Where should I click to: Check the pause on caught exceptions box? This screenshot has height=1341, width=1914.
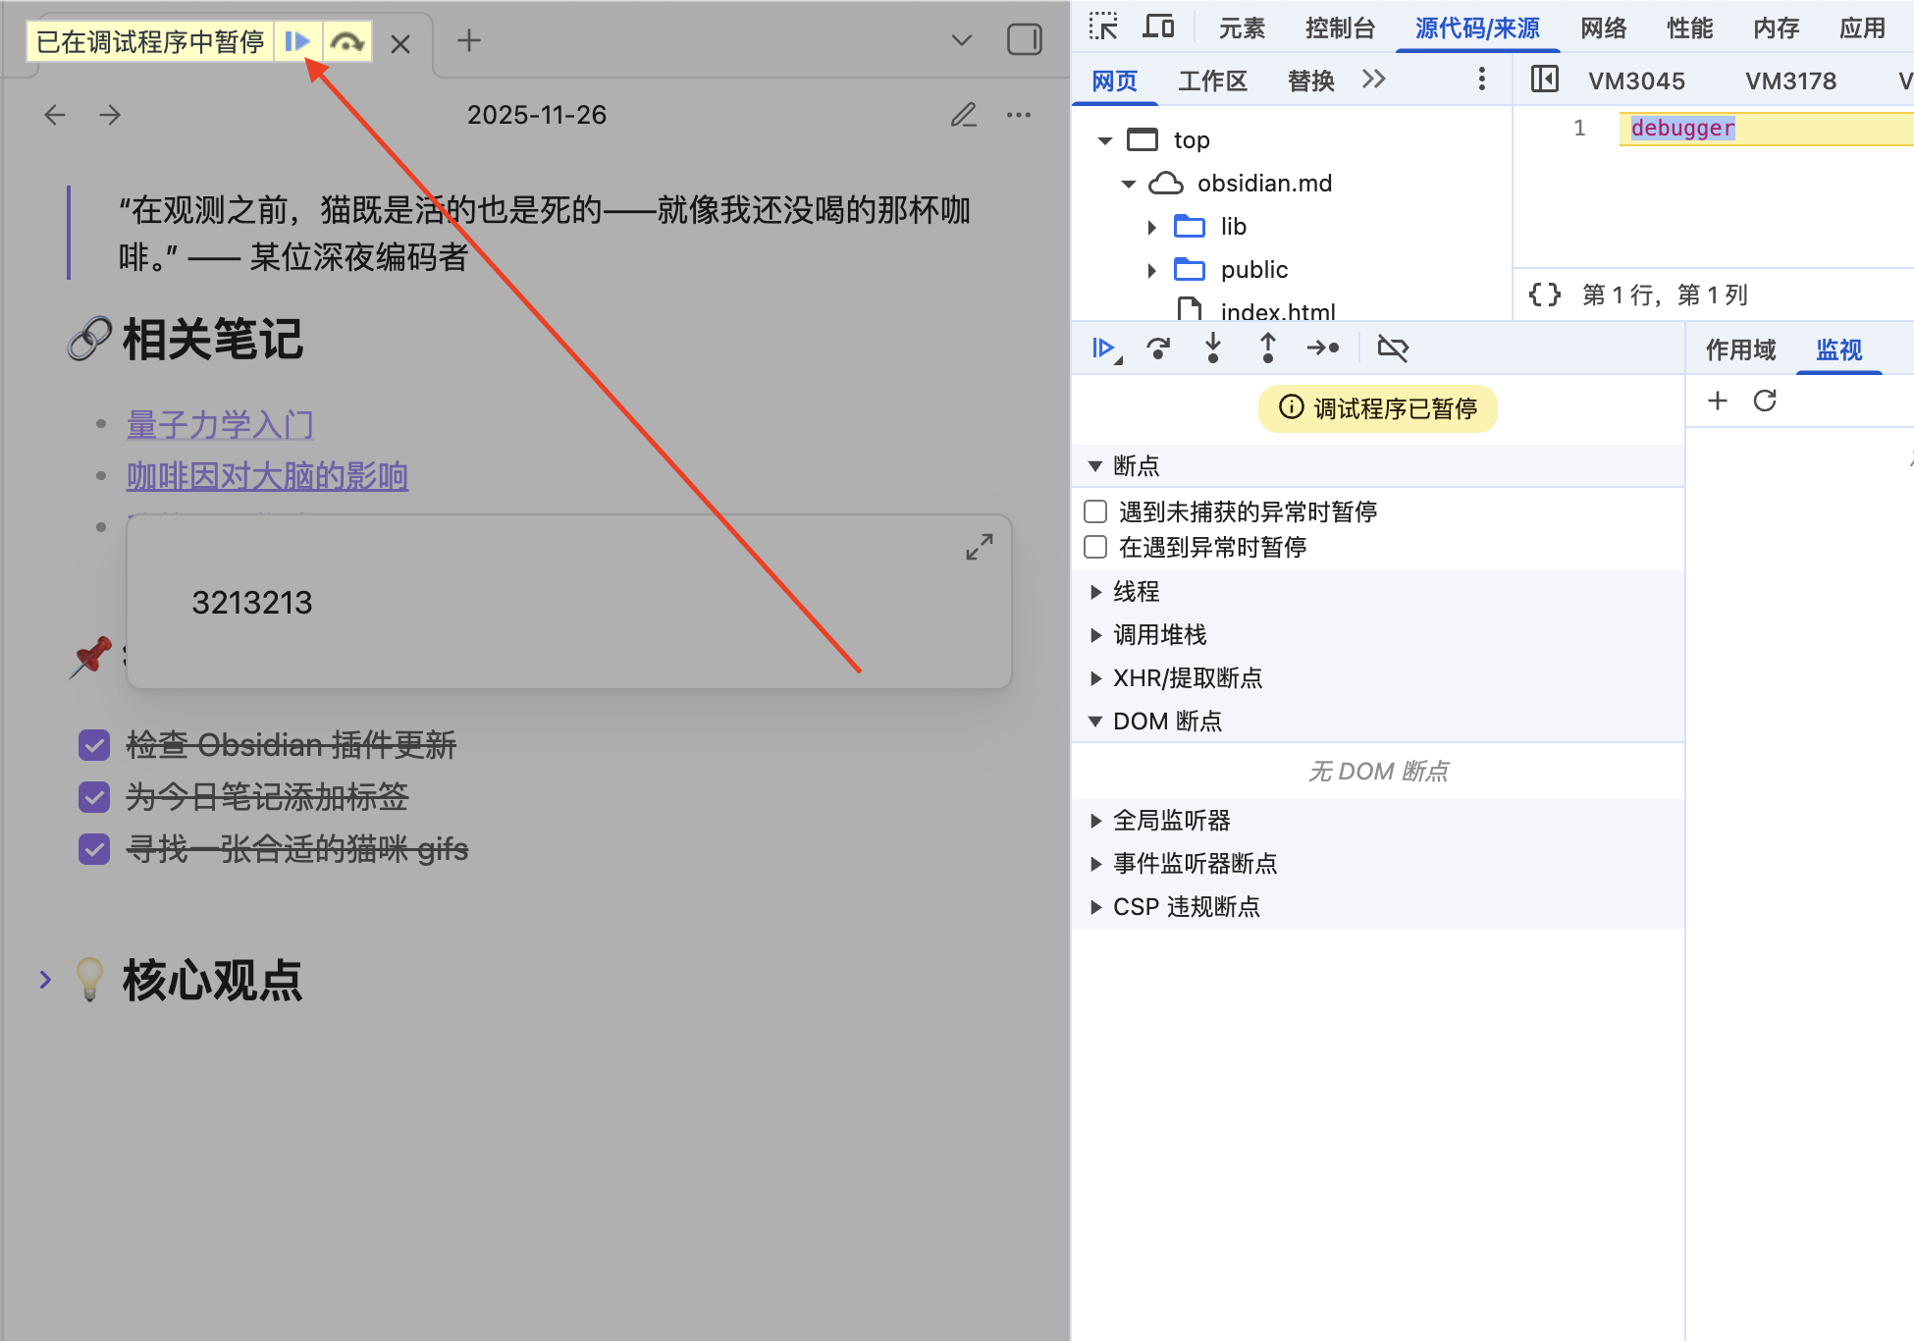[x=1095, y=547]
